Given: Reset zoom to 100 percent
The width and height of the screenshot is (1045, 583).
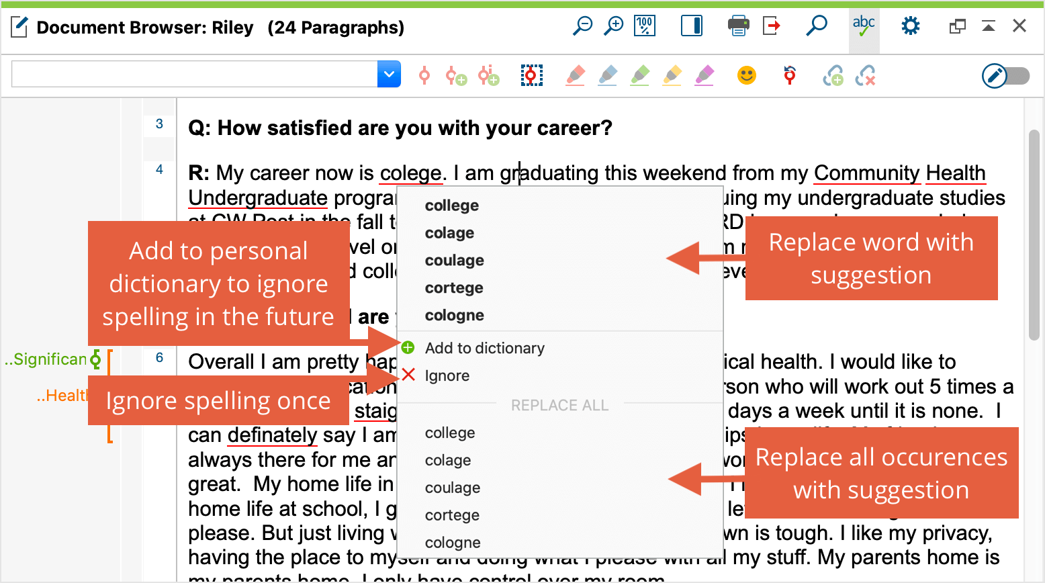Looking at the screenshot, I should pyautogui.click(x=645, y=26).
